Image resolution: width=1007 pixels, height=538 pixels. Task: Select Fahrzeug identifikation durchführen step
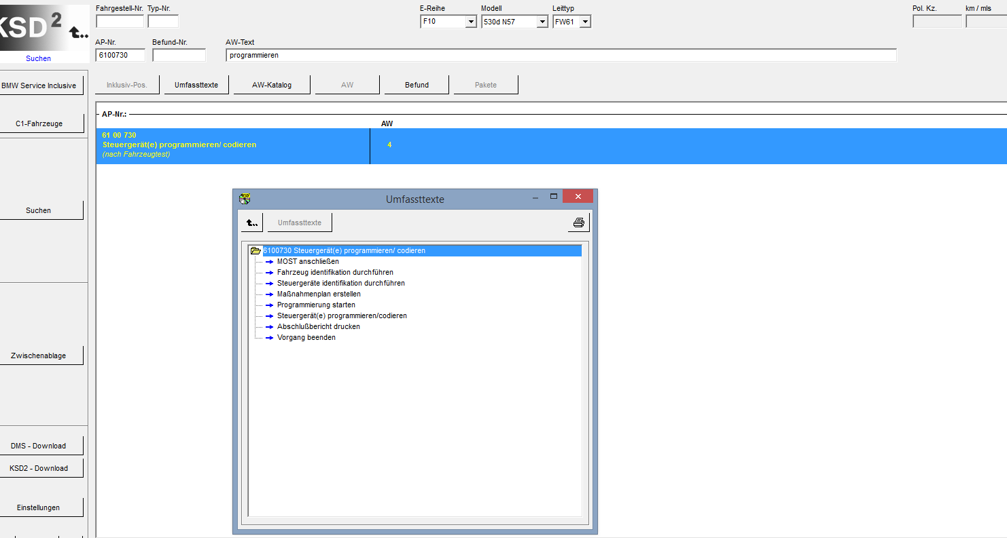335,272
